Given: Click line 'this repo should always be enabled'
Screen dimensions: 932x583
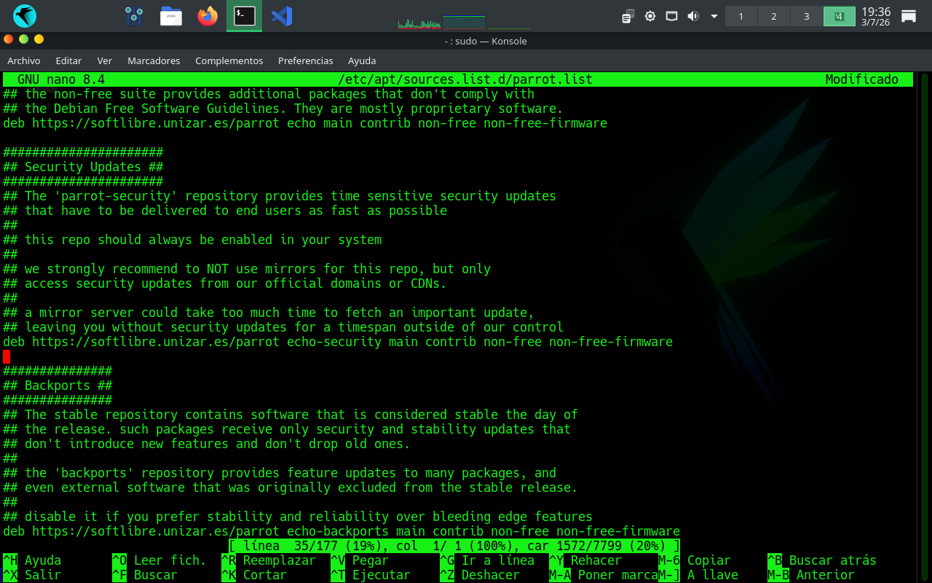Looking at the screenshot, I should (x=192, y=240).
